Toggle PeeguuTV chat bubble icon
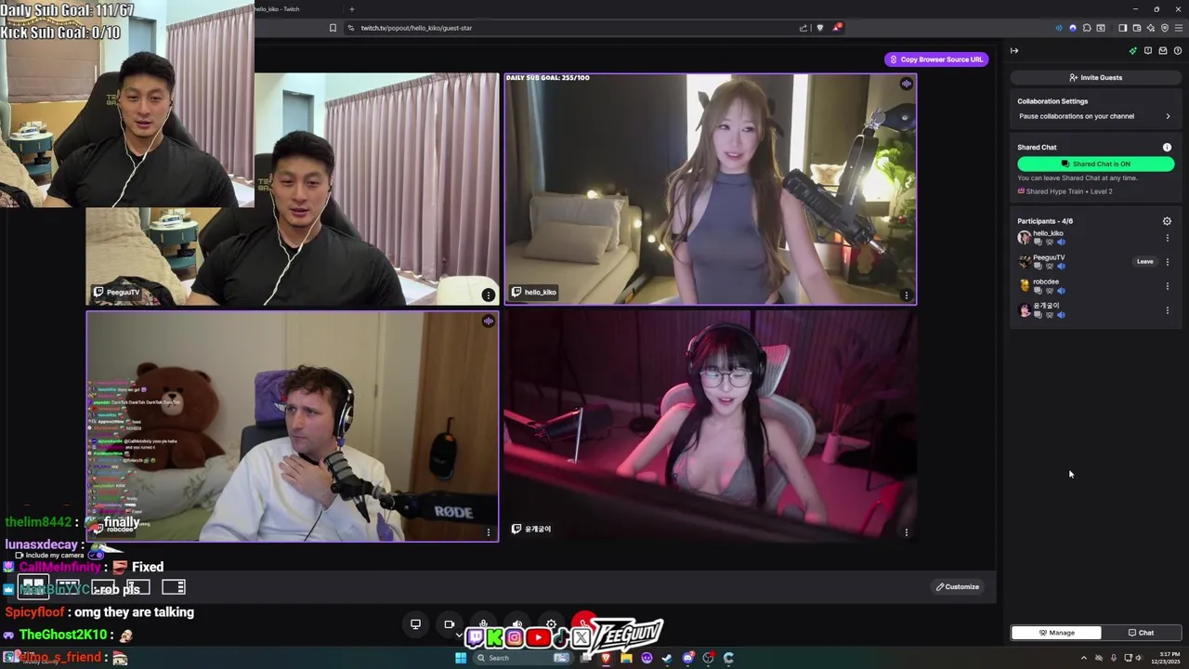Image resolution: width=1189 pixels, height=669 pixels. (1038, 267)
